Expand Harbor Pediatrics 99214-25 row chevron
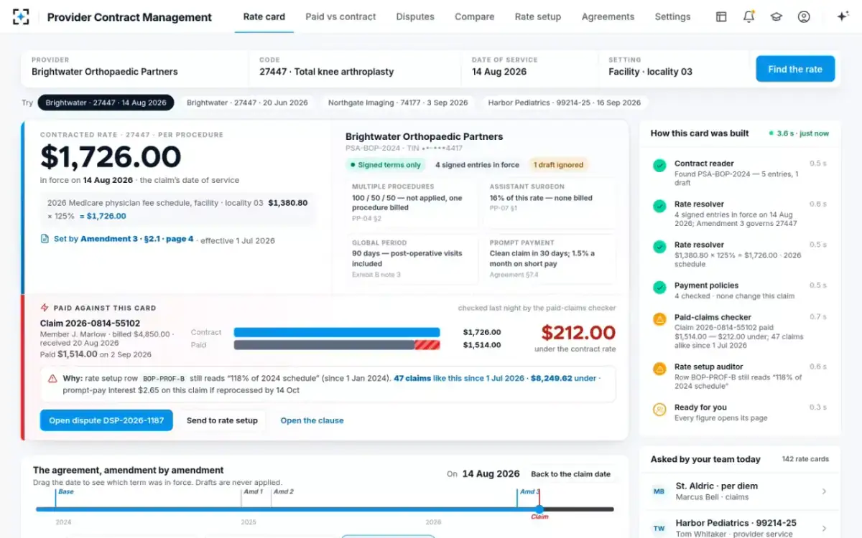Image resolution: width=862 pixels, height=538 pixels. 824,529
